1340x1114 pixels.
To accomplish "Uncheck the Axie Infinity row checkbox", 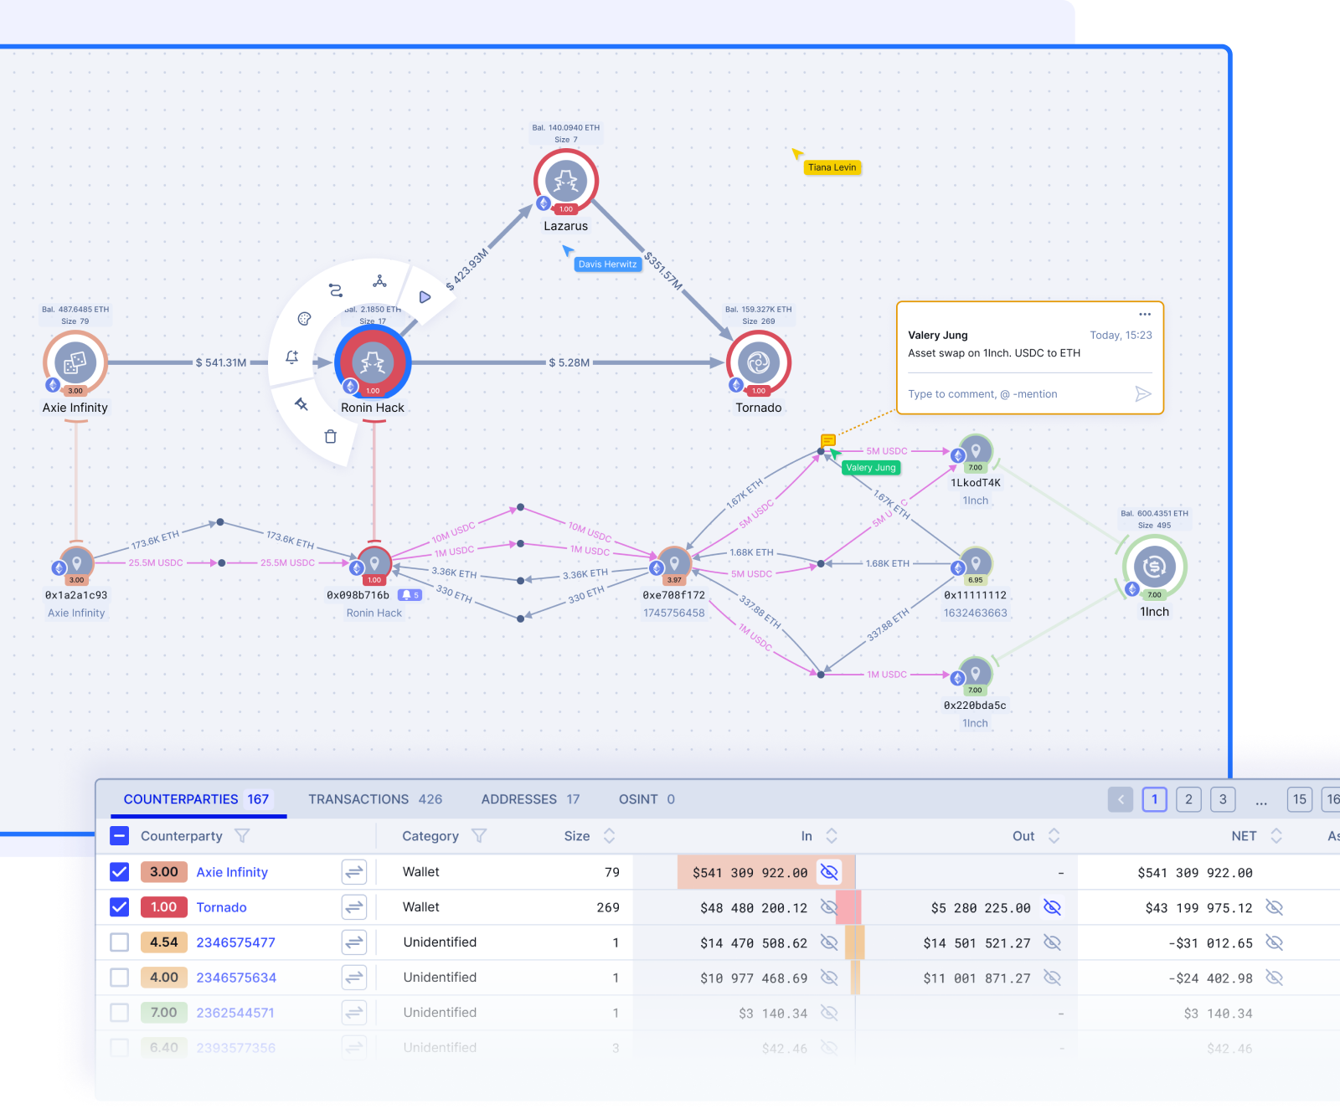I will pyautogui.click(x=120, y=872).
